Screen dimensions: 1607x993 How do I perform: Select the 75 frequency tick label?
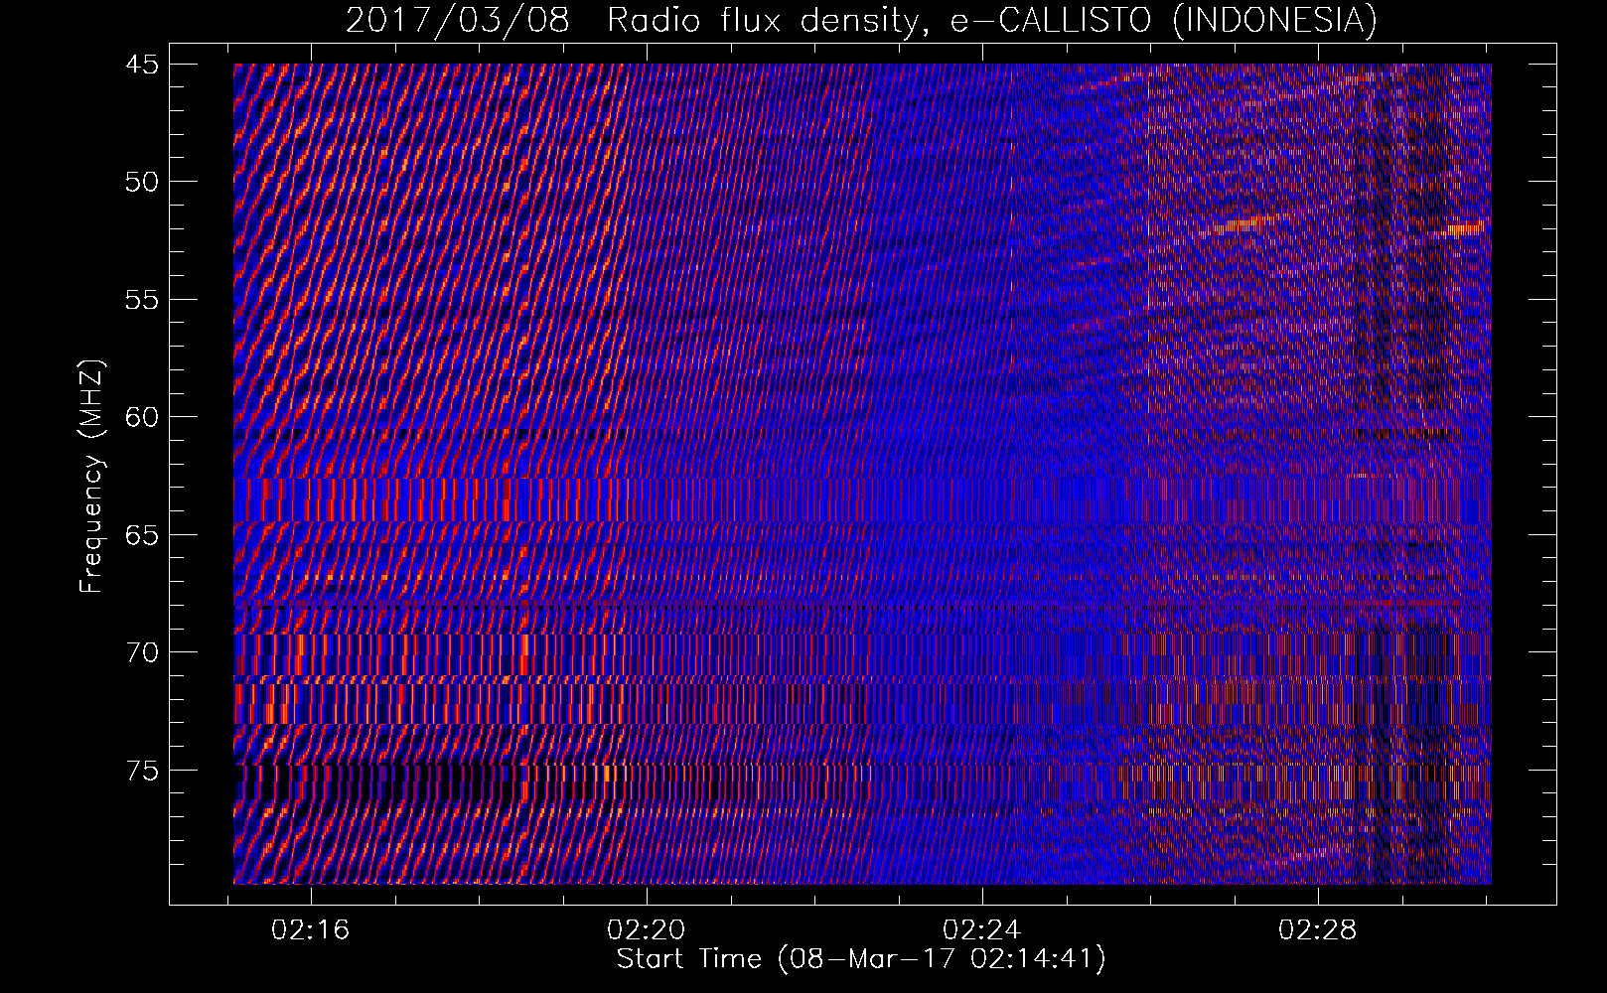pos(141,771)
